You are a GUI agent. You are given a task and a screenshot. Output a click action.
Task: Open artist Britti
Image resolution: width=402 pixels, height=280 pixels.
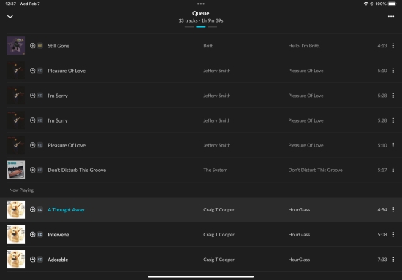coord(208,46)
